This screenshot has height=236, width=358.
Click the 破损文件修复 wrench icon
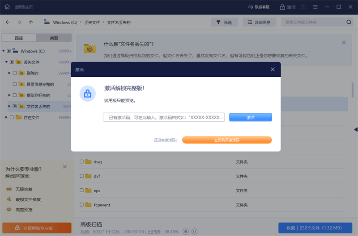click(9, 199)
